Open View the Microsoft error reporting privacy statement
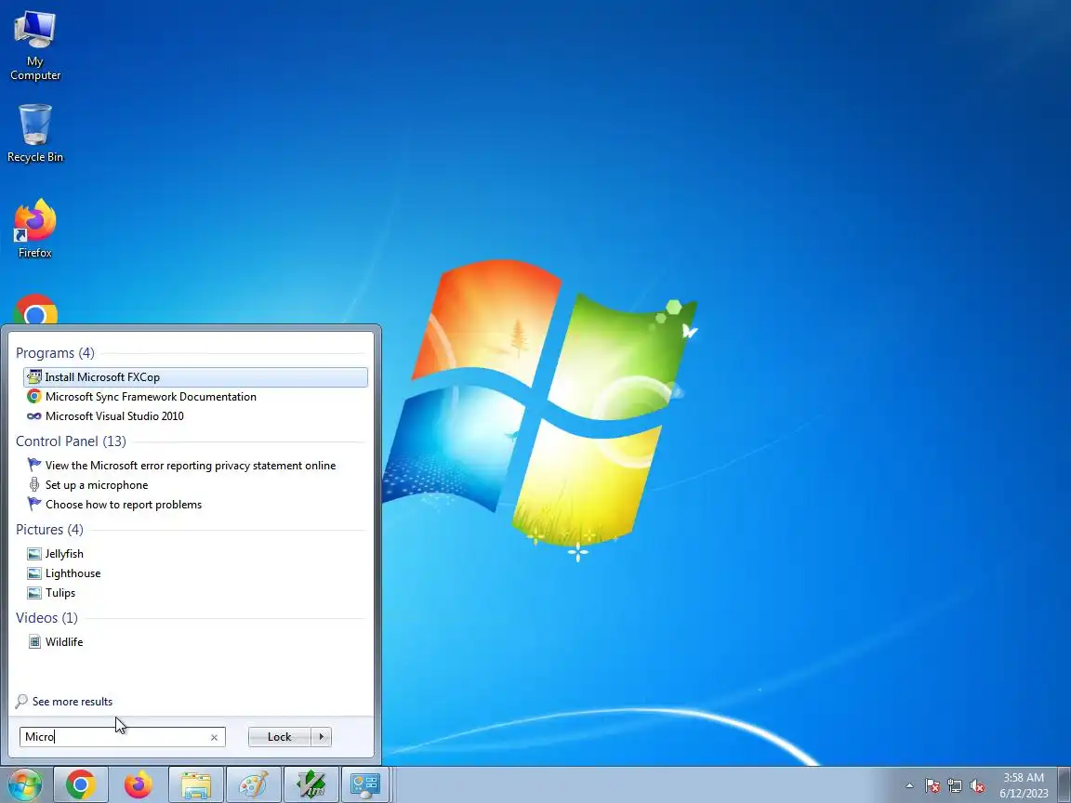Screen dimensions: 1071x803 [x=195, y=466]
